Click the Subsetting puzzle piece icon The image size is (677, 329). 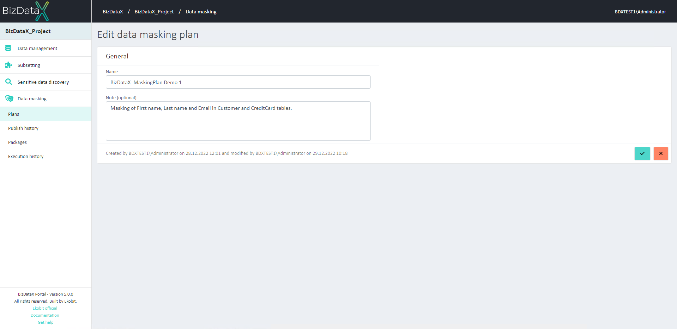8,65
